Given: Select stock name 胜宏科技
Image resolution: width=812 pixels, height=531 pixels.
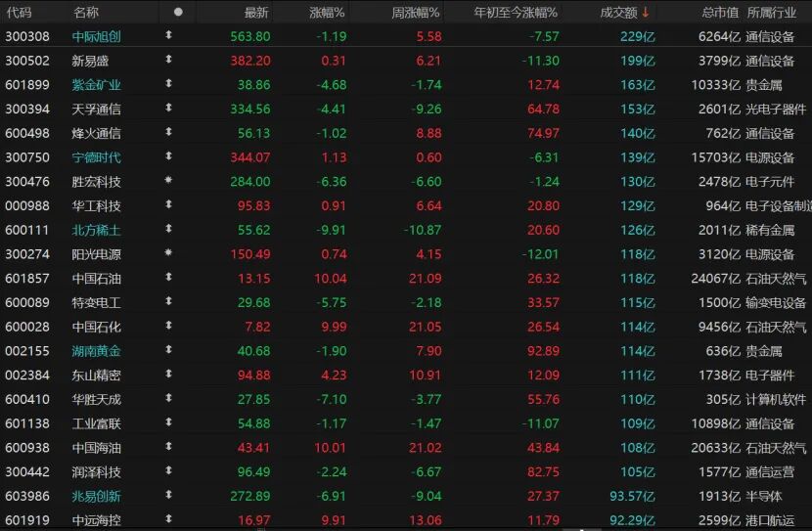Looking at the screenshot, I should [96, 182].
